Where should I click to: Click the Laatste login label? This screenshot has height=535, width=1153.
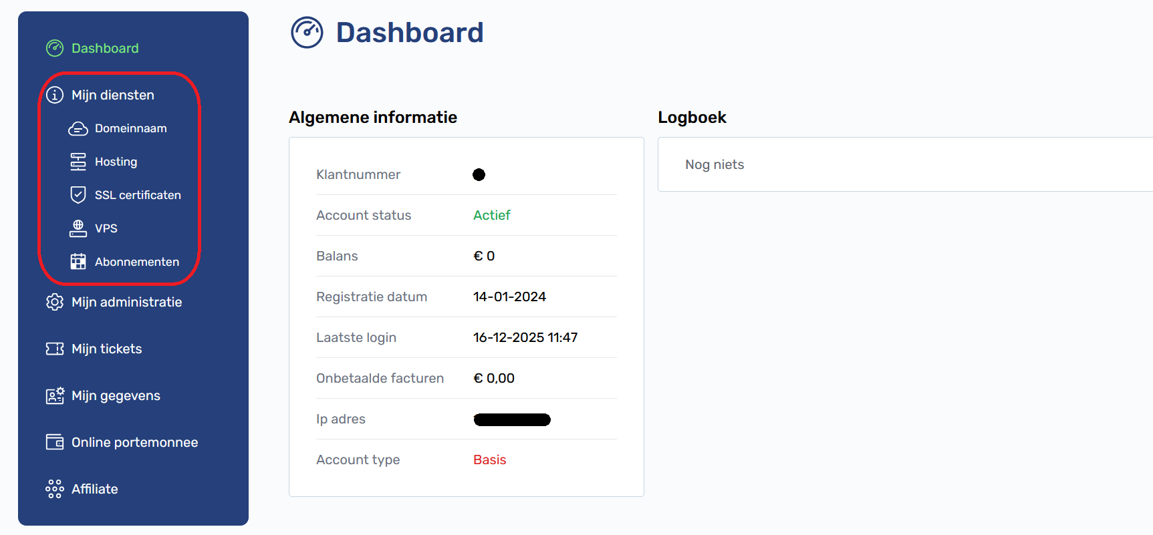pos(356,337)
